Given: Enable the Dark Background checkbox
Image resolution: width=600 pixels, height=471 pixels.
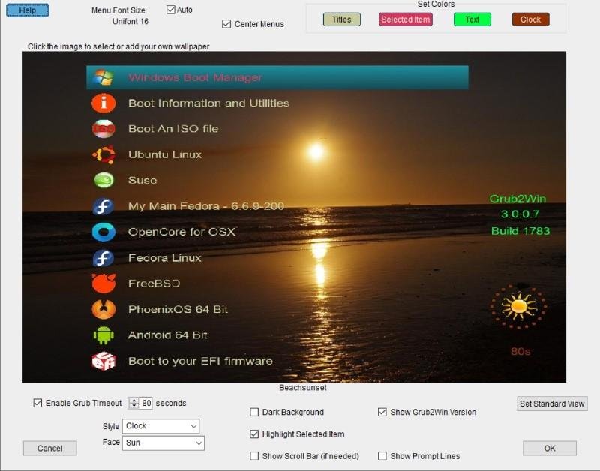Looking at the screenshot, I should click(x=254, y=412).
